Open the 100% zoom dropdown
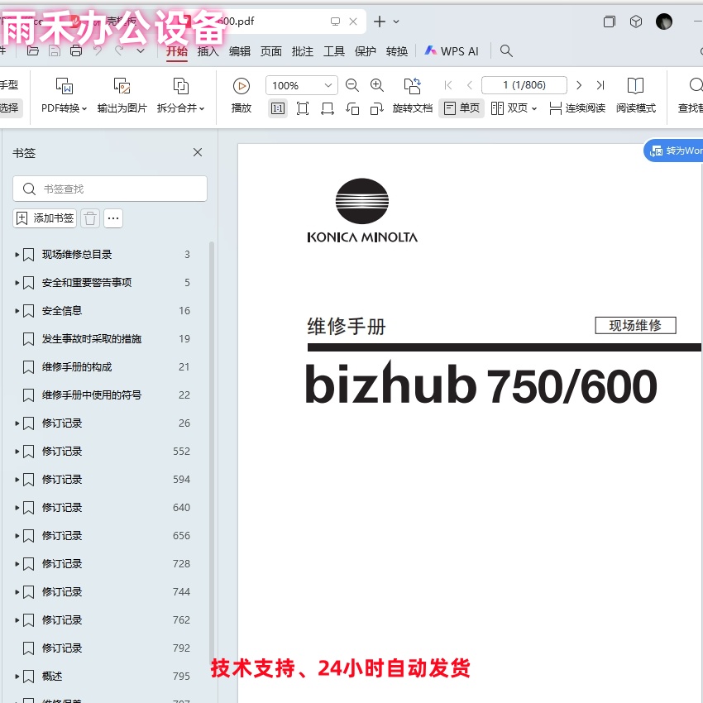 click(302, 85)
